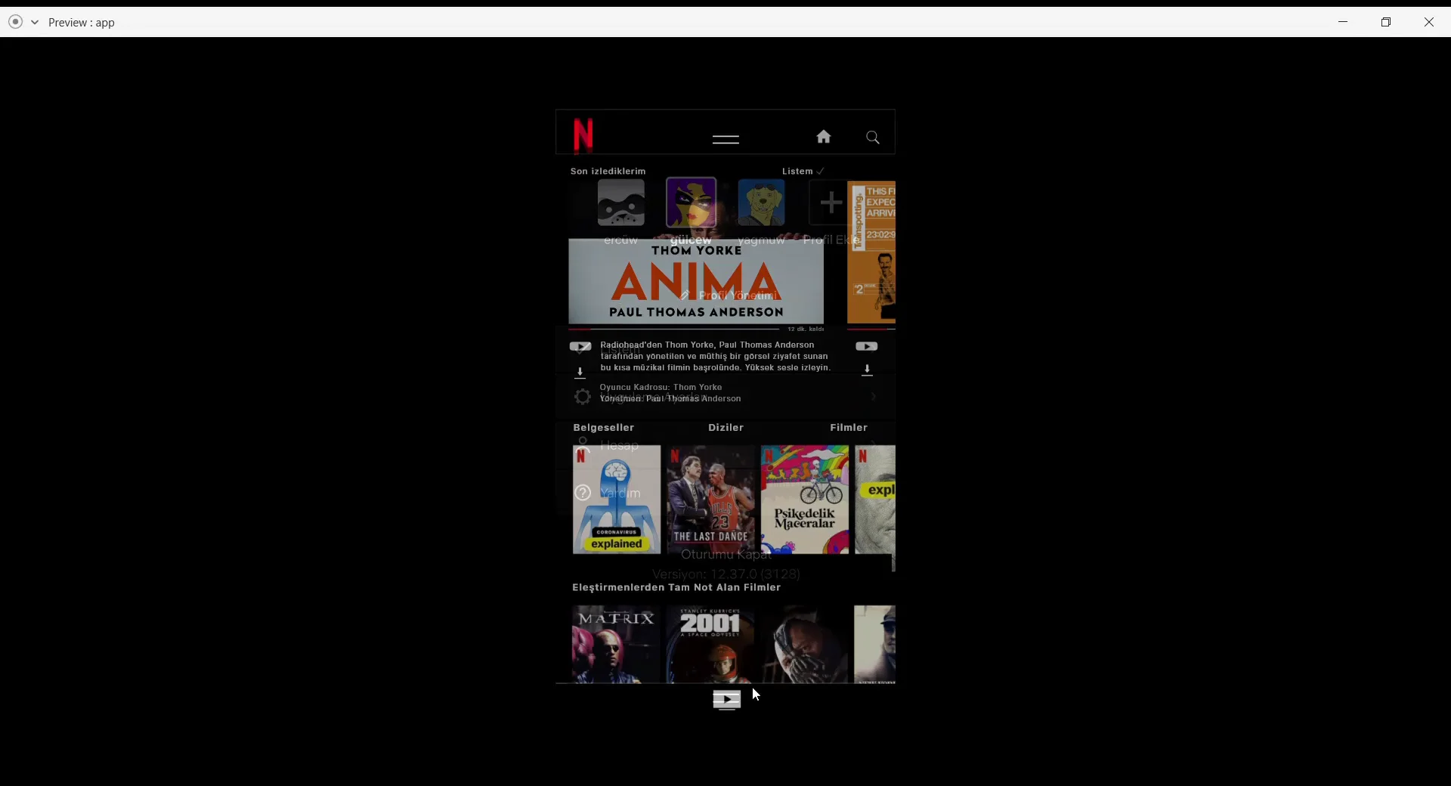Switch to the Belgeseller tab

coord(603,428)
